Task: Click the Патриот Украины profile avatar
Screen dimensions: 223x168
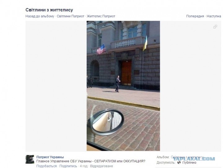Action: pos(30,159)
